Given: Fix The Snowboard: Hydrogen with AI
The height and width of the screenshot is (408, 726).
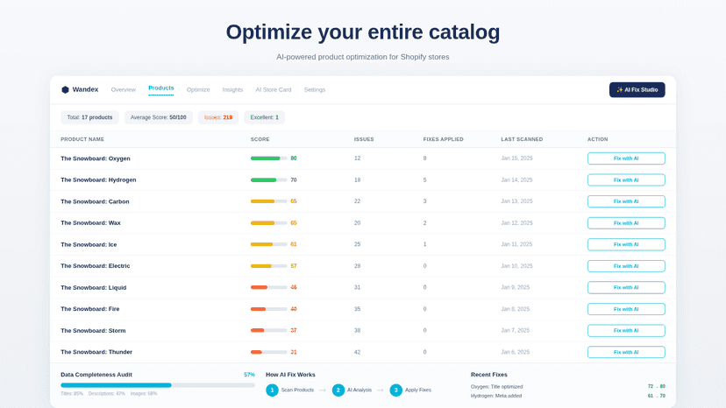Looking at the screenshot, I should [x=626, y=180].
